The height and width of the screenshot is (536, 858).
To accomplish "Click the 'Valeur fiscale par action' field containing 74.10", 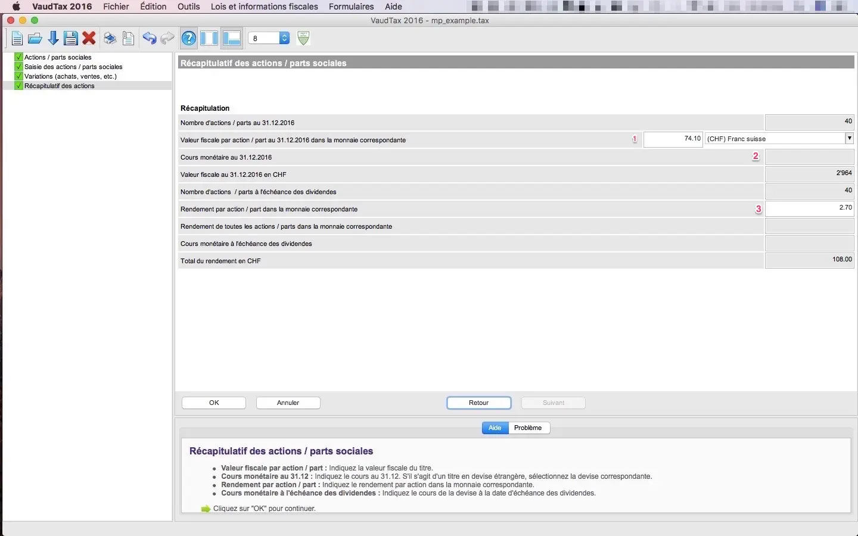I will [673, 139].
